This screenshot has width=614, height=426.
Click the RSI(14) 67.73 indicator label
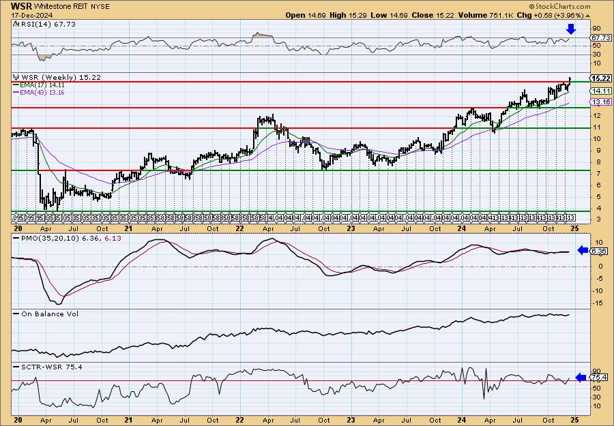pos(48,25)
